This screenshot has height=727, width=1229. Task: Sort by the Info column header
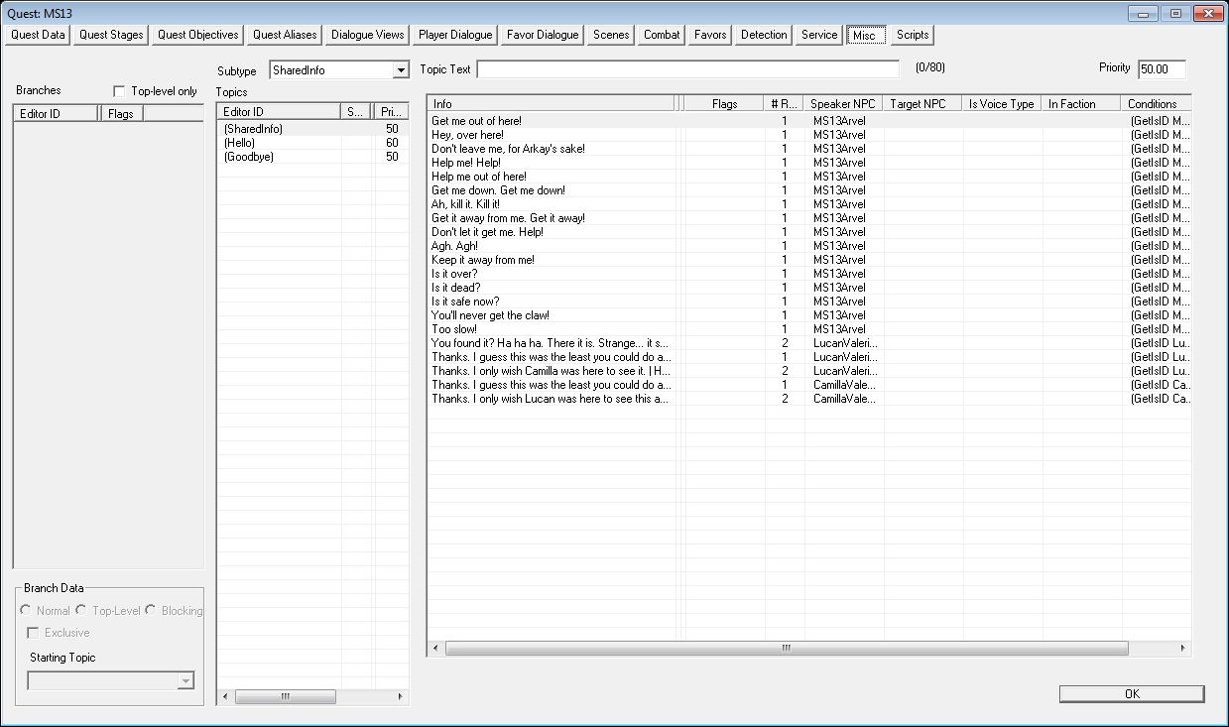(552, 104)
